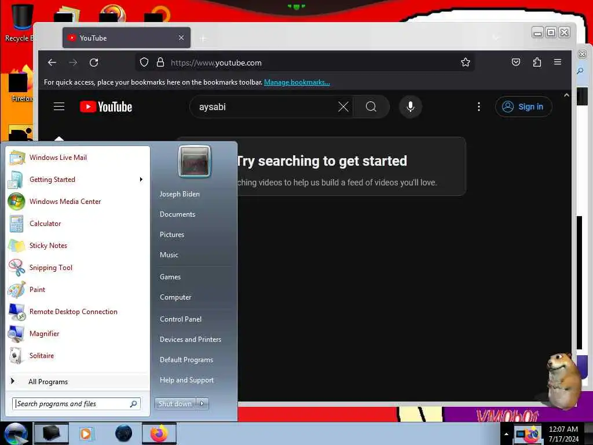The height and width of the screenshot is (445, 593).
Task: Launch Magnifier
Action: [x=78, y=333]
